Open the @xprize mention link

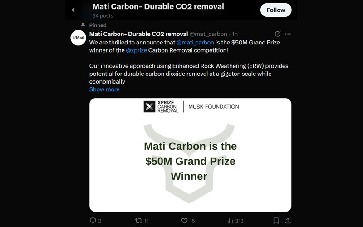pos(136,50)
